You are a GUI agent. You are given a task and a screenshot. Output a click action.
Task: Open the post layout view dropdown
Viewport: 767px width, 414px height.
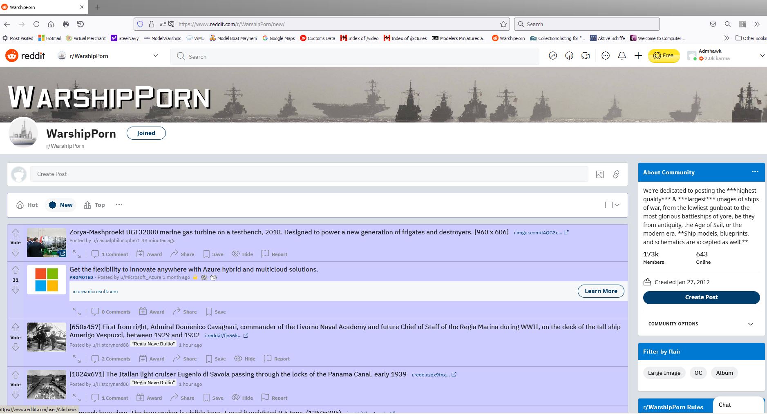pos(612,205)
